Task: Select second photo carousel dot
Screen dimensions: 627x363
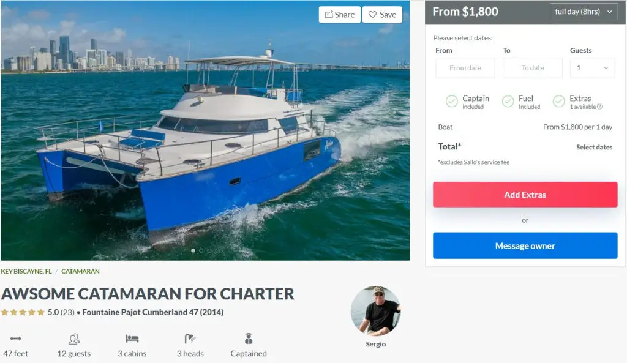Action: coord(201,250)
